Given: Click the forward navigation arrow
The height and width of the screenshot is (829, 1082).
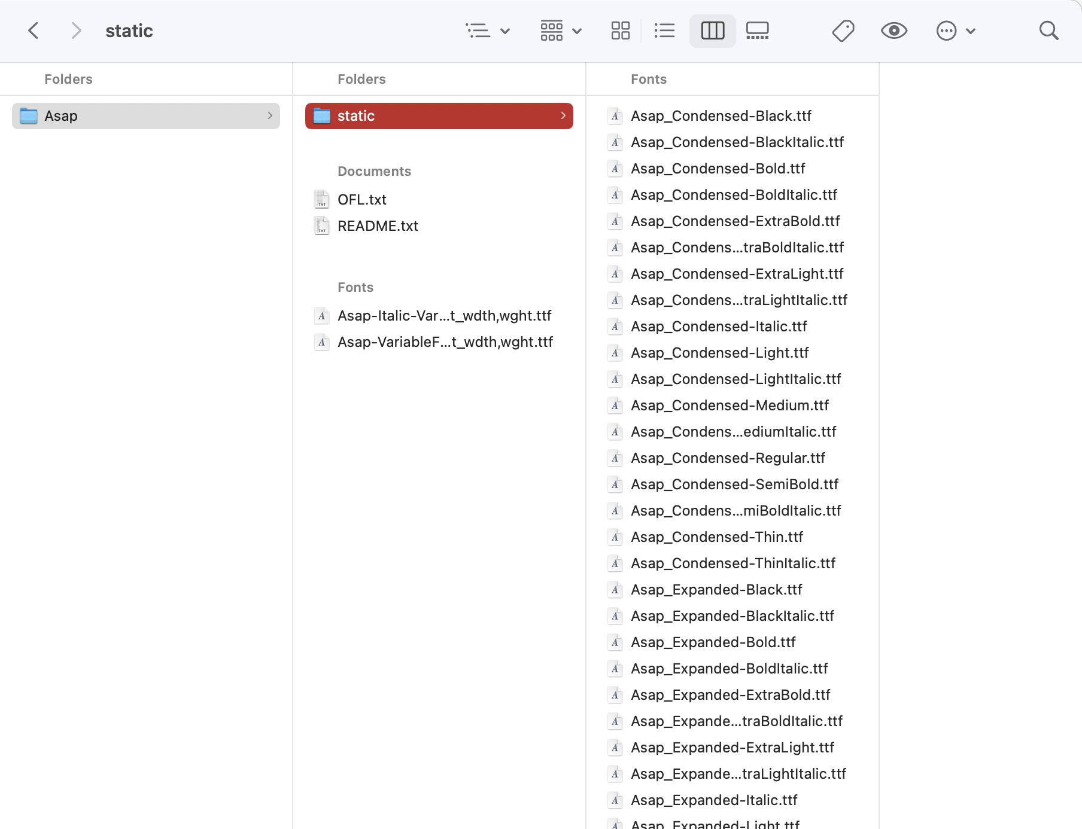Looking at the screenshot, I should pos(77,30).
